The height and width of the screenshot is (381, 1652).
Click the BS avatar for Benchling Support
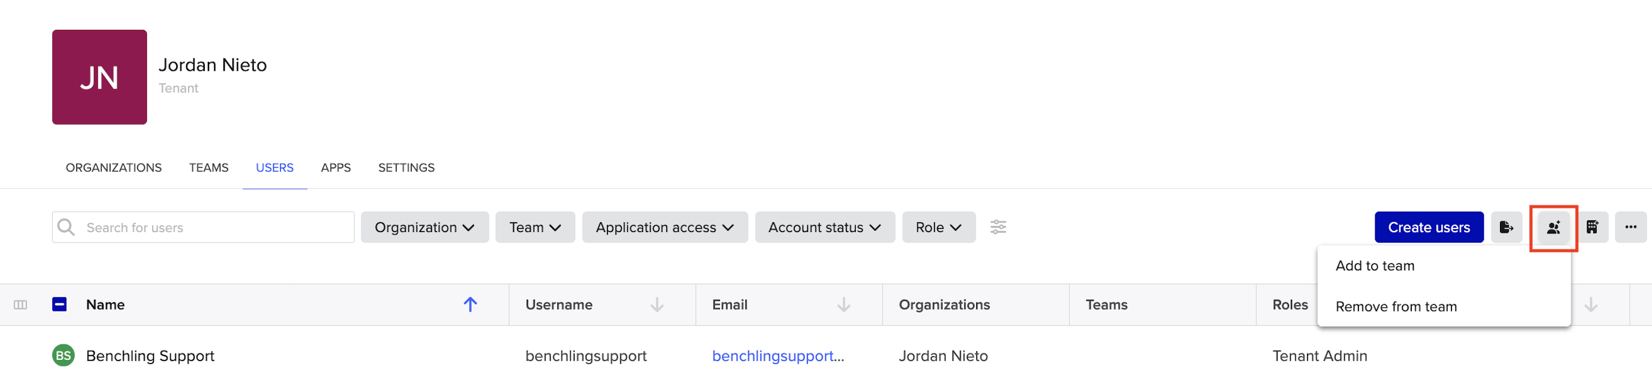click(x=63, y=356)
